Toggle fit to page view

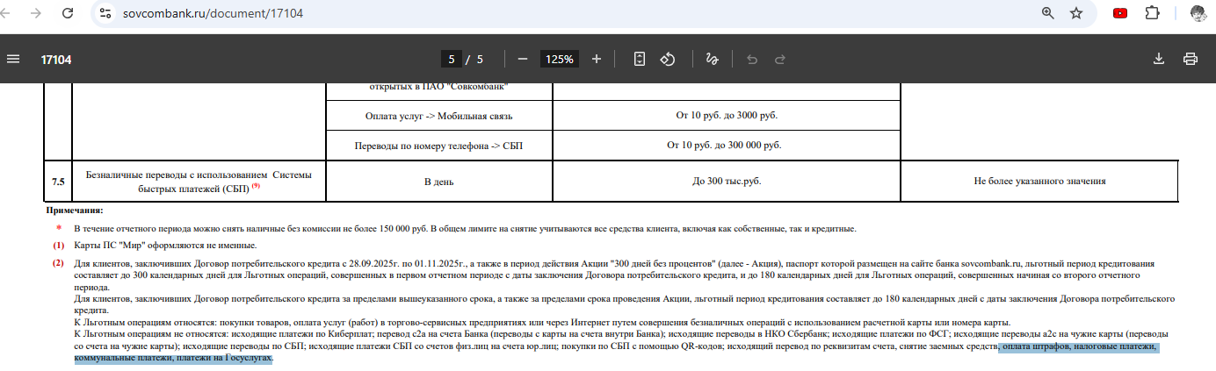(640, 59)
